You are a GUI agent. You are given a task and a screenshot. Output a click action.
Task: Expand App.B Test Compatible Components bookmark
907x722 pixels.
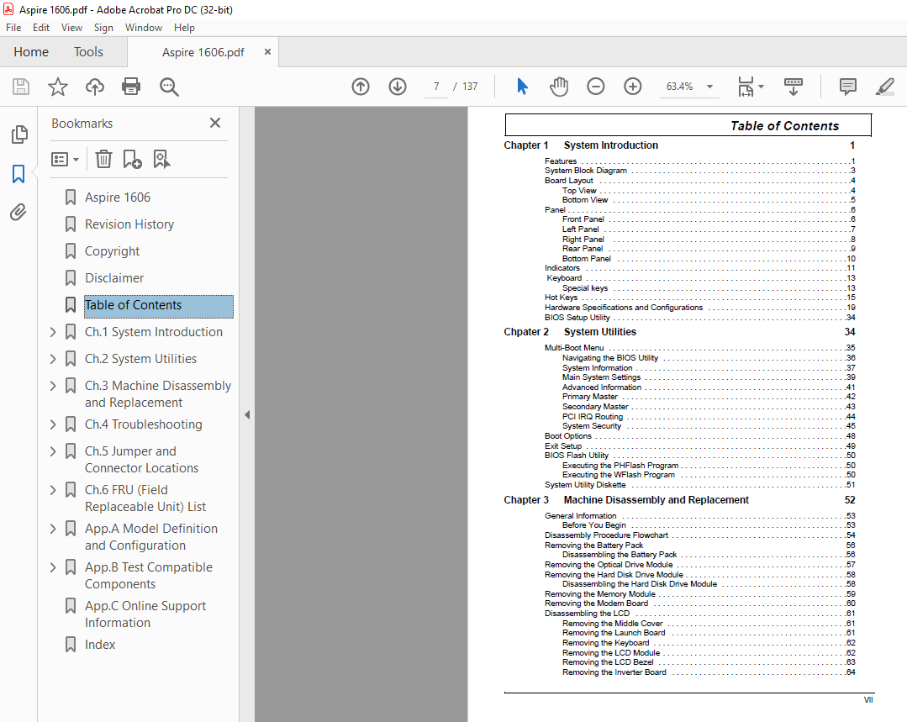tap(53, 567)
